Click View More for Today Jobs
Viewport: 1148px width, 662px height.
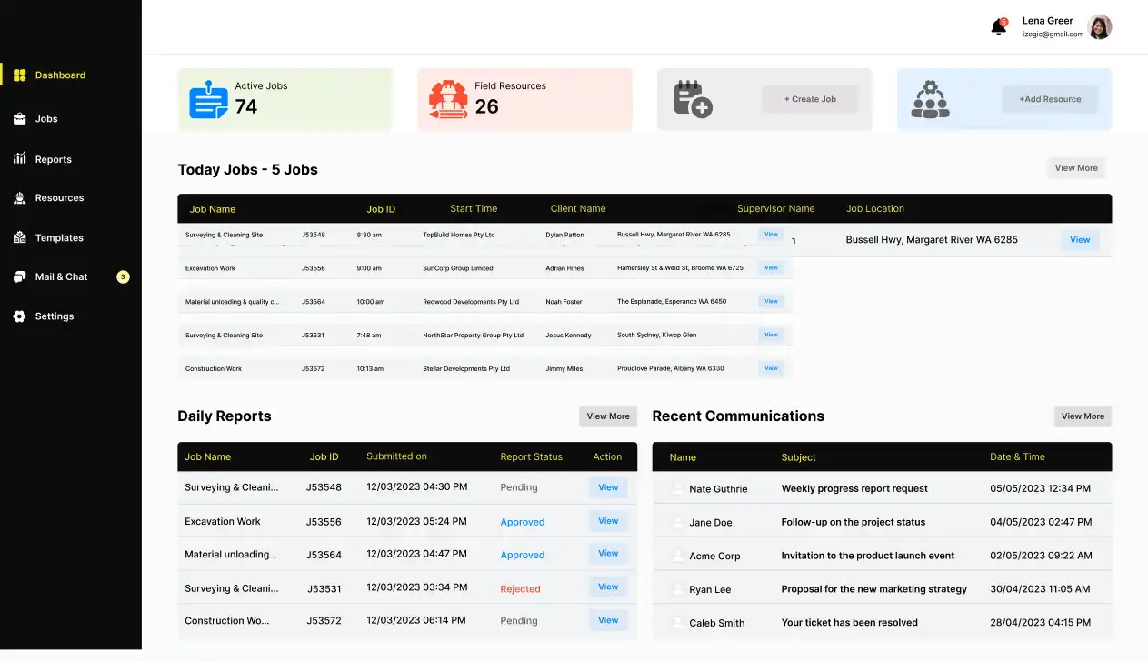click(1075, 168)
